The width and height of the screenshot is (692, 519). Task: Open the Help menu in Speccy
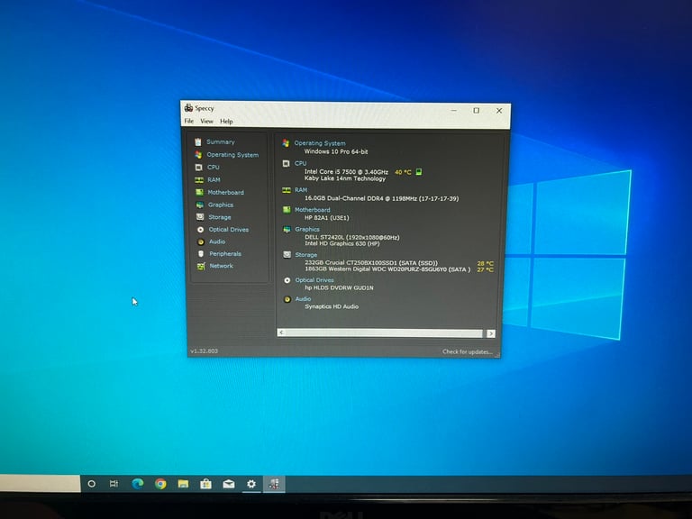(x=226, y=122)
